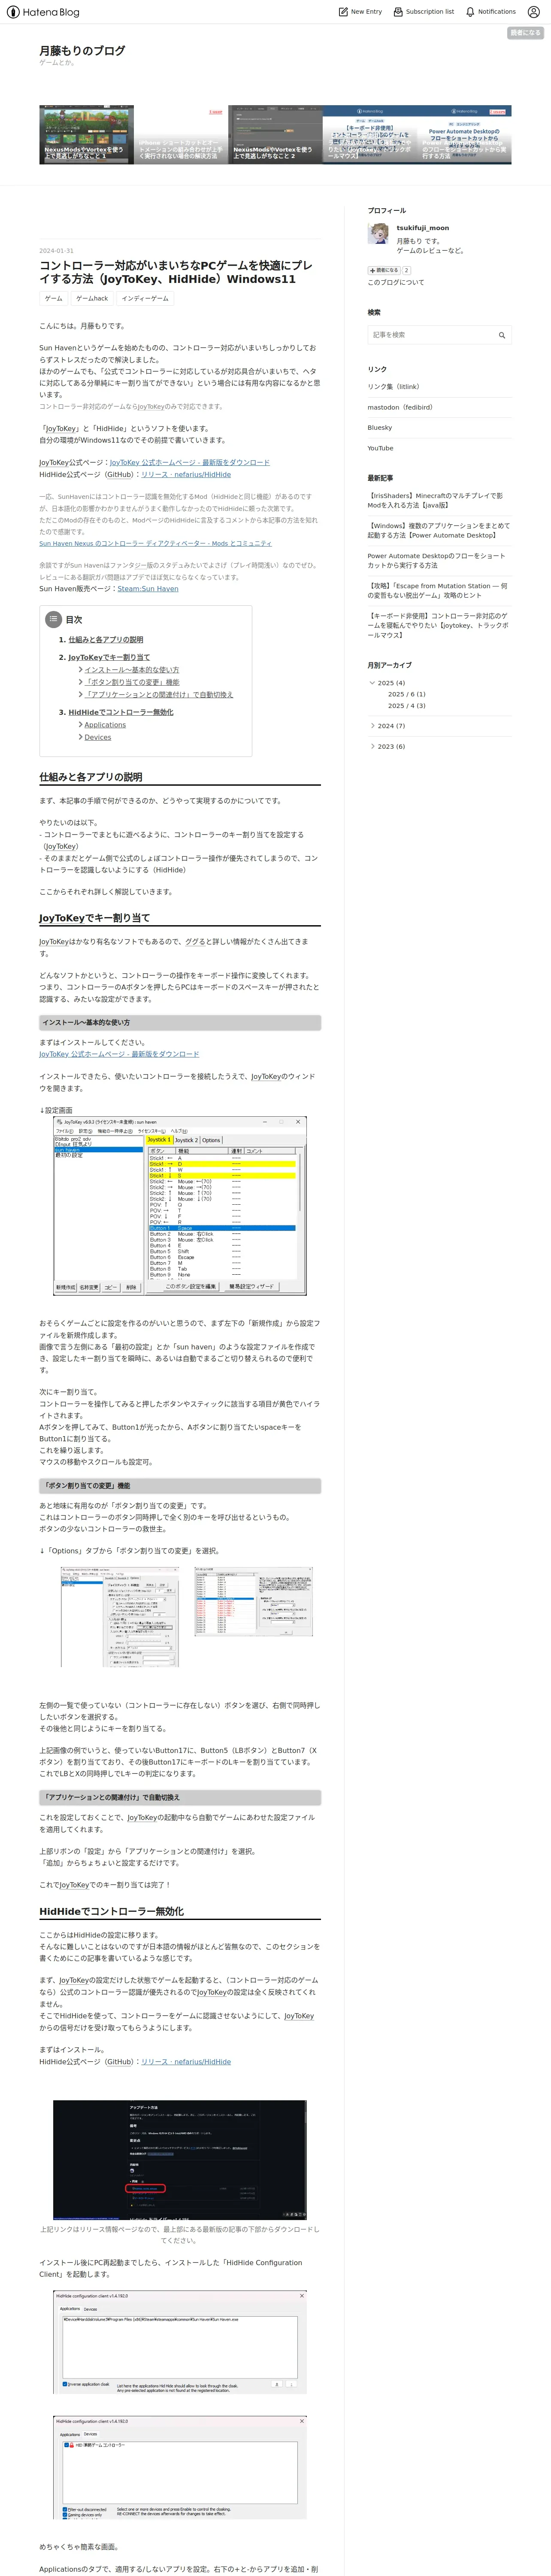Click the search magnifier icon

[502, 335]
